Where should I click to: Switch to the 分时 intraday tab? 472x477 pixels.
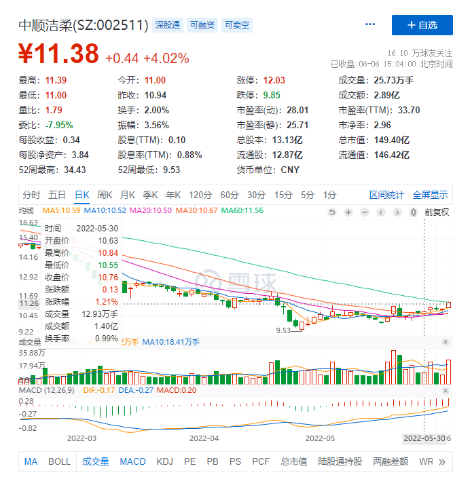[31, 195]
